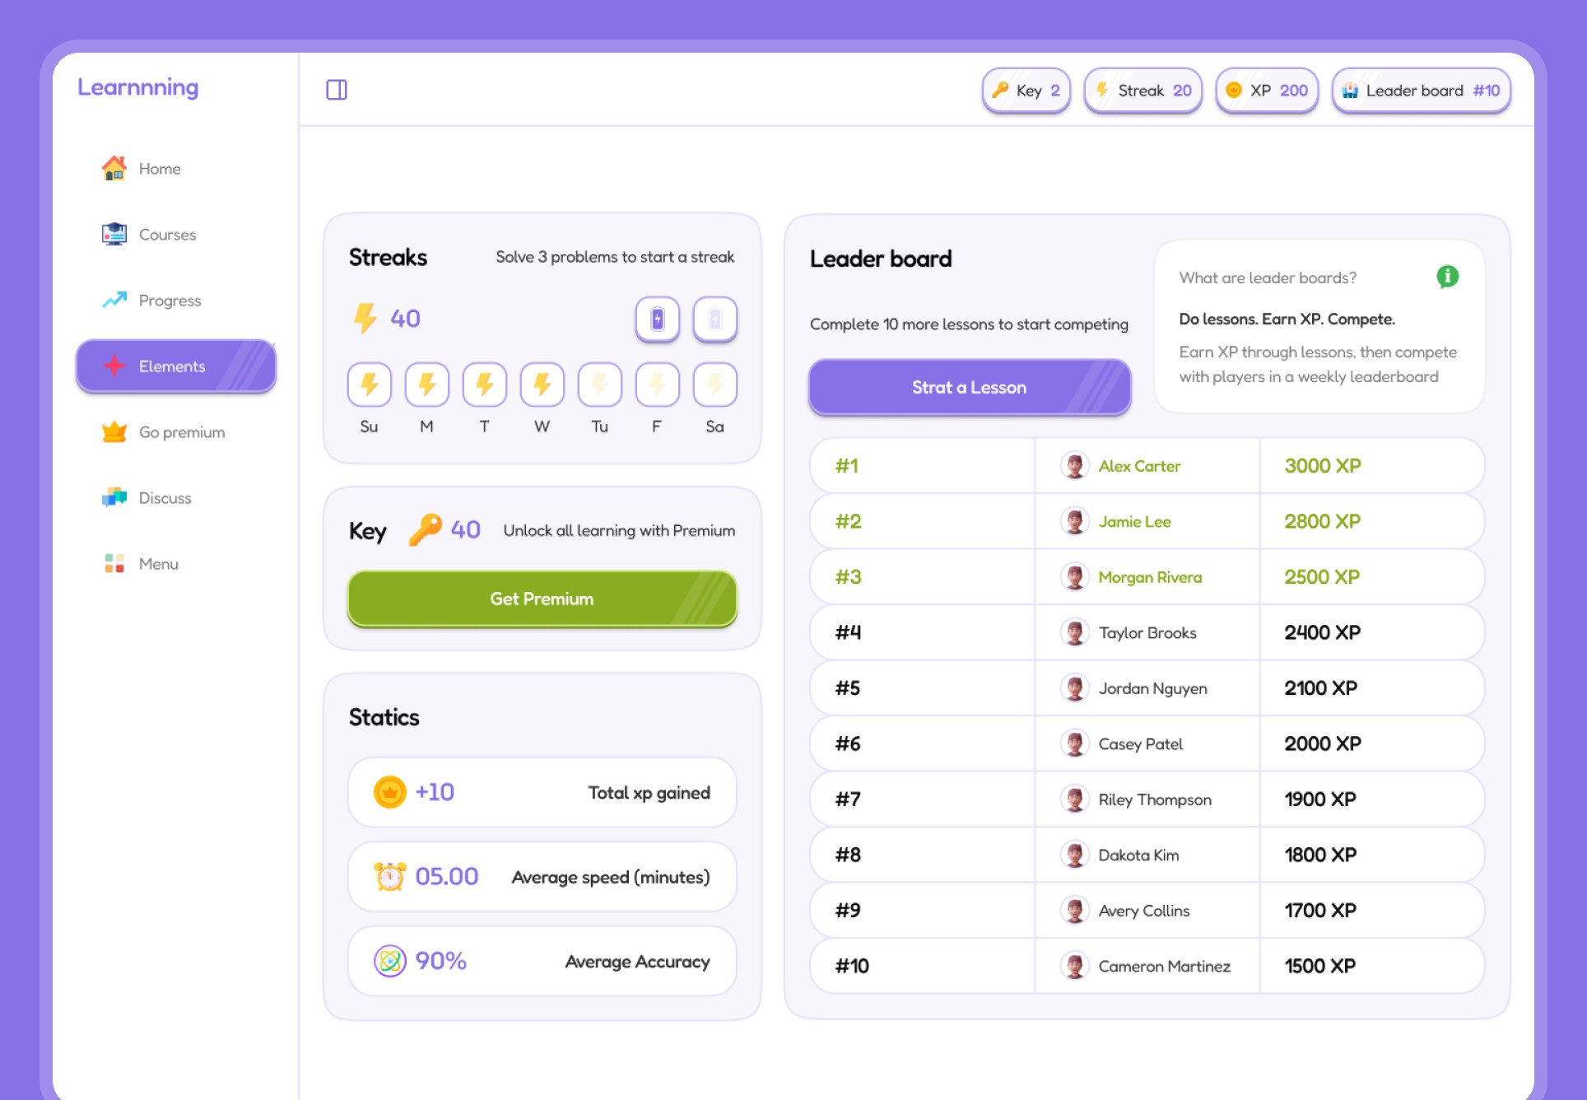Click the key icon in Key card

pos(425,529)
